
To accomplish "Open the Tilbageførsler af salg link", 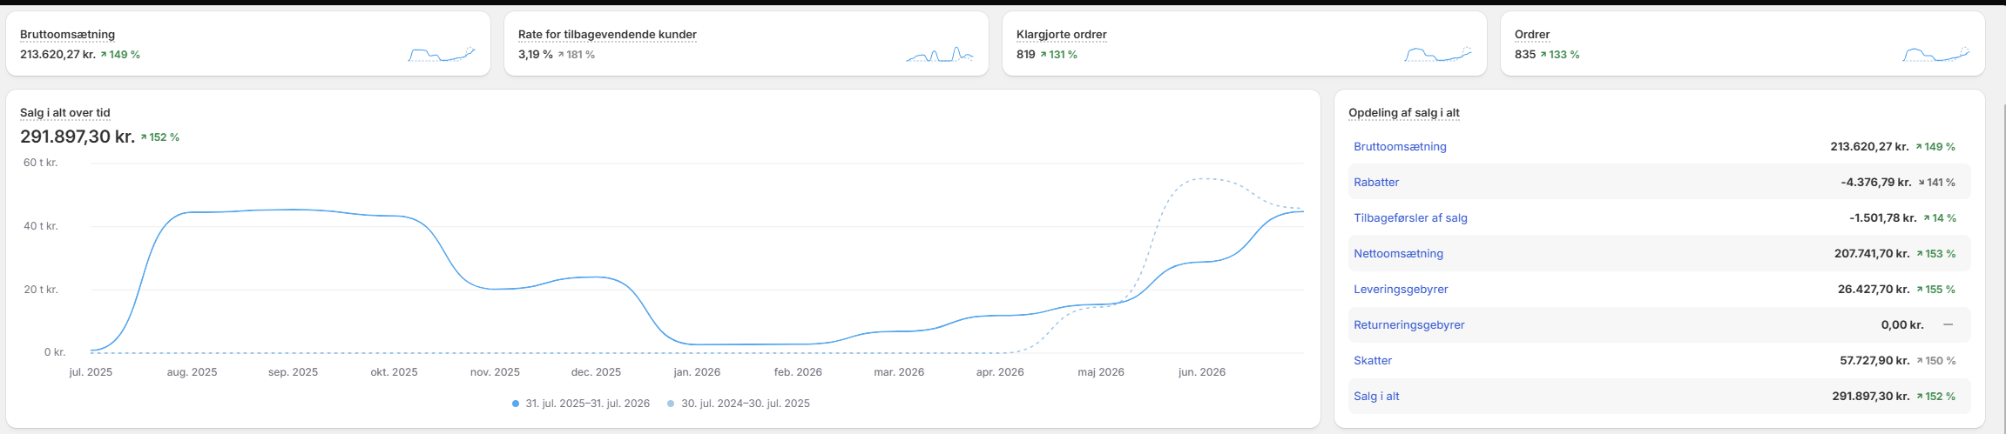I will coord(1410,218).
